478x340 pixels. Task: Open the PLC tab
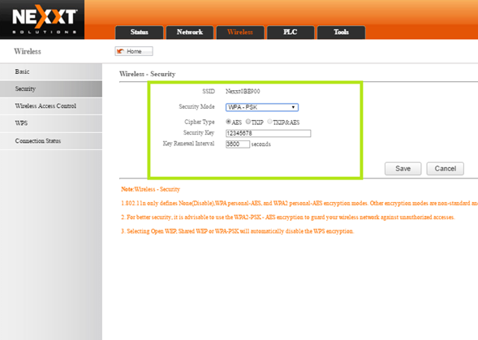[291, 32]
